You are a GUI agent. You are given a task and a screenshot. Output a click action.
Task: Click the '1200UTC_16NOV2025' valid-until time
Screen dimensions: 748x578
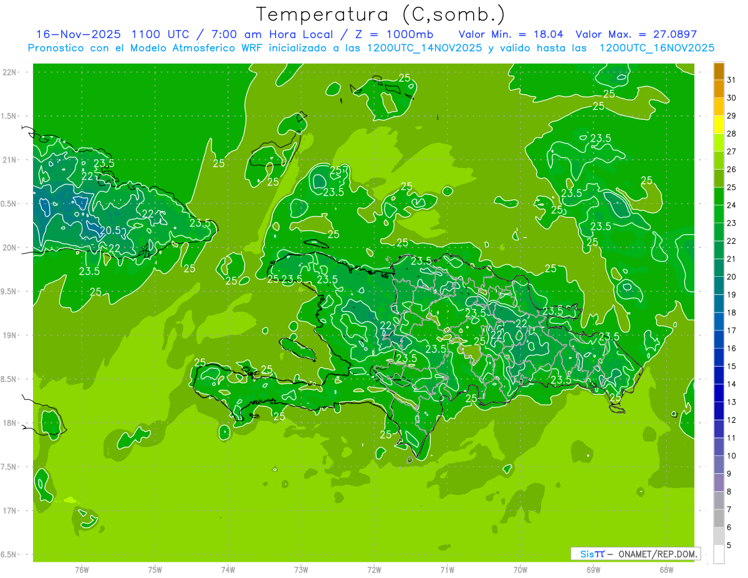[656, 48]
